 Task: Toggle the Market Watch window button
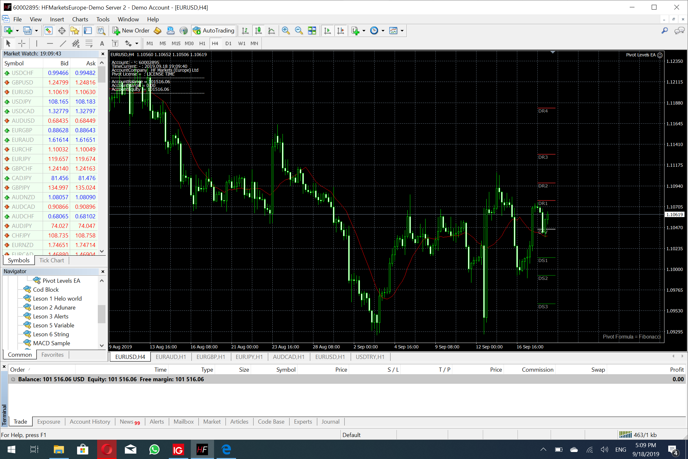(x=48, y=31)
